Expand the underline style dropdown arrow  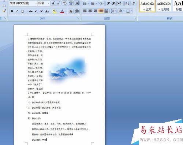pyautogui.click(x=26, y=11)
